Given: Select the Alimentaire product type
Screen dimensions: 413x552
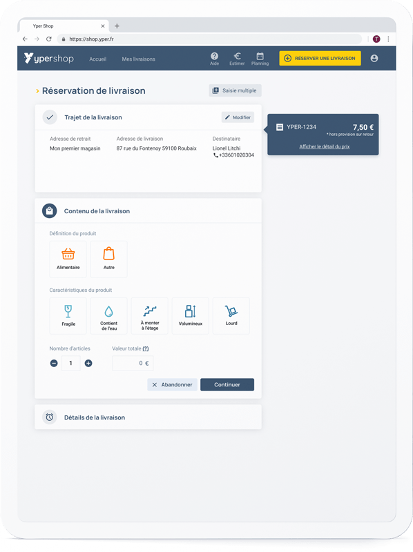Looking at the screenshot, I should (68, 259).
